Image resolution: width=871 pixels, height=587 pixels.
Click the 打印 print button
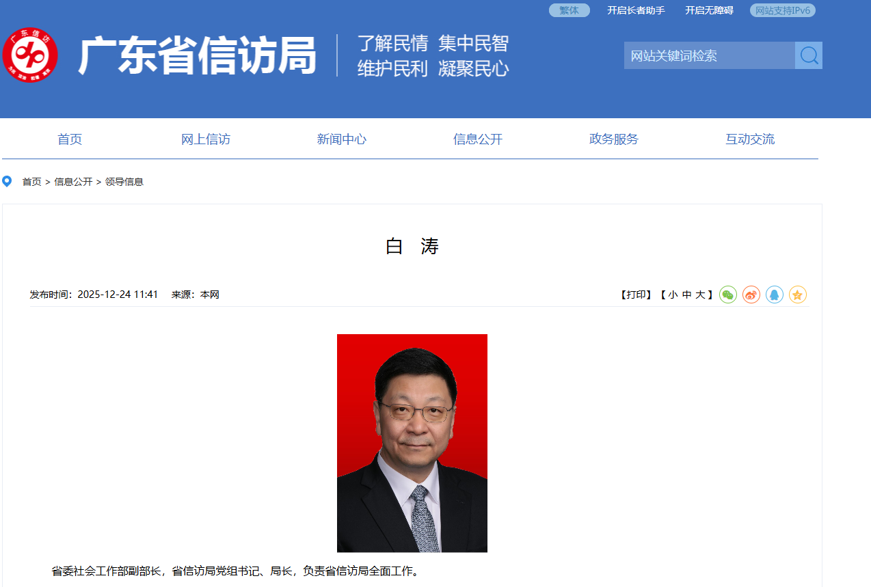(634, 295)
